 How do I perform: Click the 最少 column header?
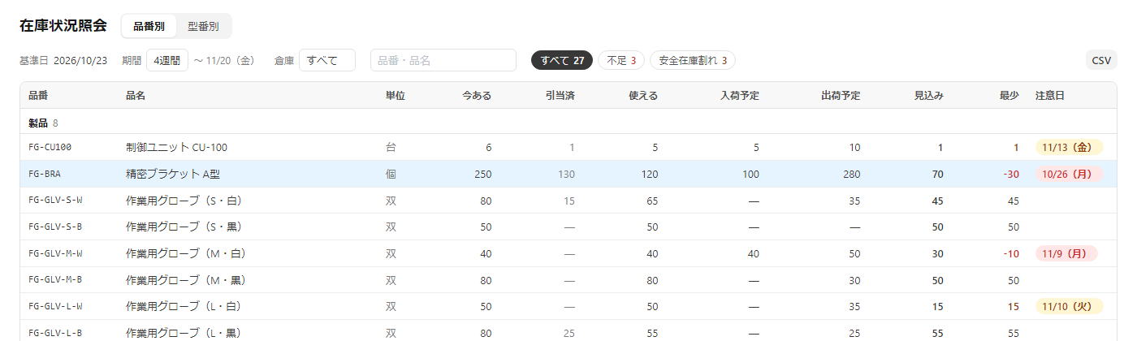1009,95
